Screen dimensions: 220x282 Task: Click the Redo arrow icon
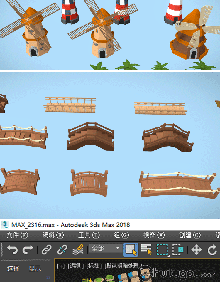(x=28, y=250)
